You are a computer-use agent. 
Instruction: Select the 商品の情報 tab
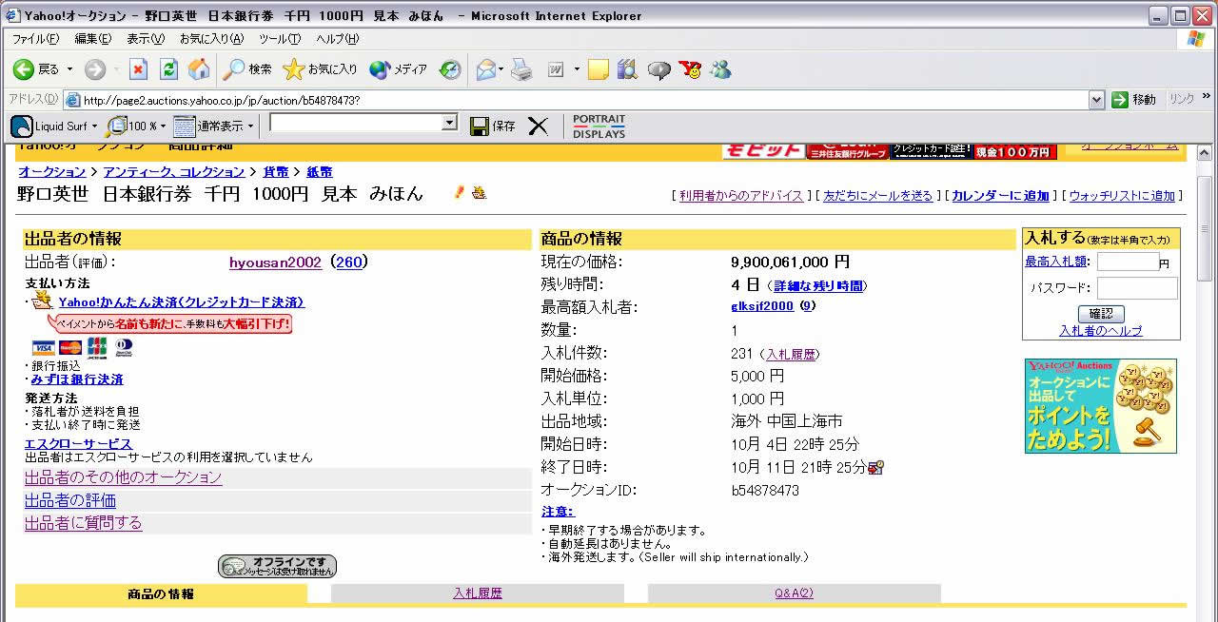click(161, 593)
